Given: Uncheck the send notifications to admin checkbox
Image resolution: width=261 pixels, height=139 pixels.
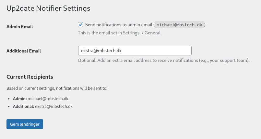Looking at the screenshot, I should [80, 25].
